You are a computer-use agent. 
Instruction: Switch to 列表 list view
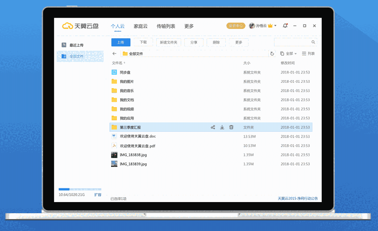pos(308,53)
